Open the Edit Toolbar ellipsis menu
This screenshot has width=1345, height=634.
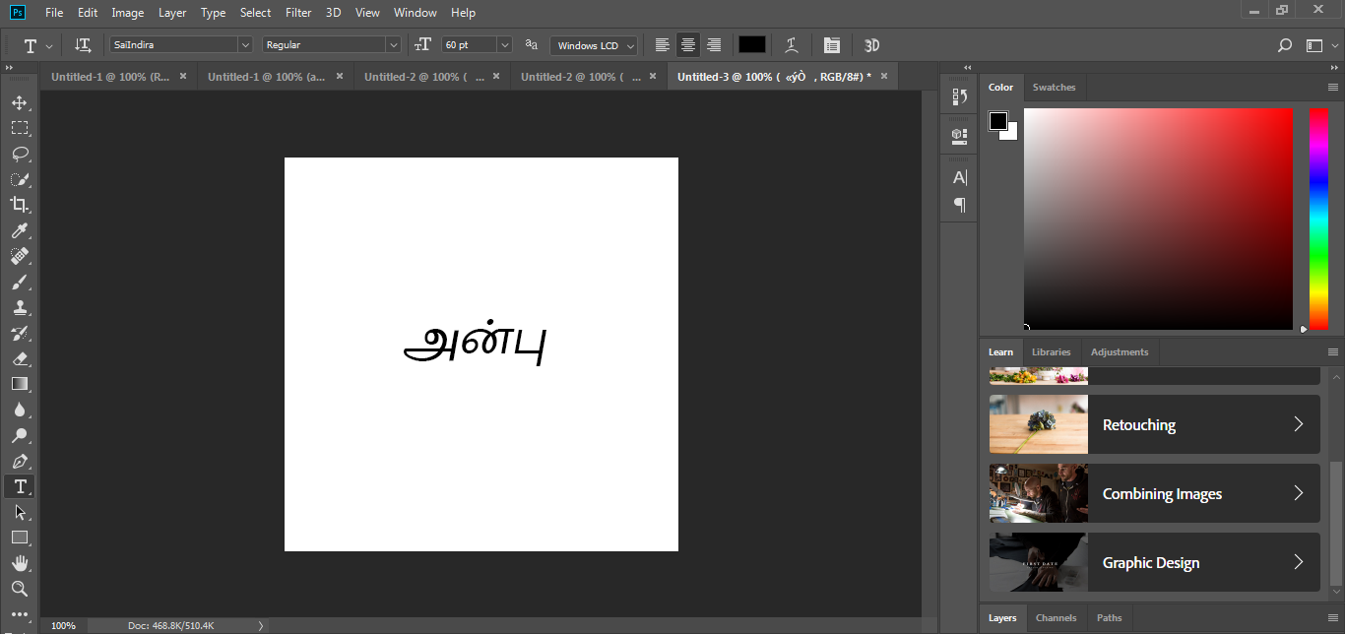click(x=20, y=614)
